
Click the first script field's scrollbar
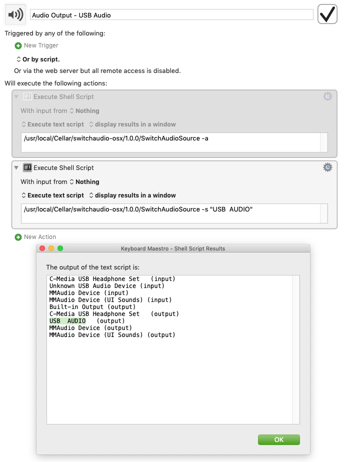(x=323, y=142)
